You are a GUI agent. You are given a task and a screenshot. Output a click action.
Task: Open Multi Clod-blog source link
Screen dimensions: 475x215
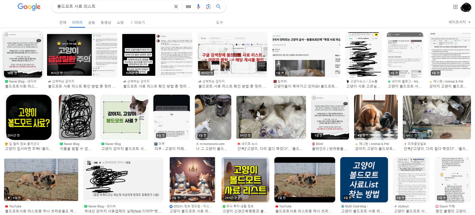pos(355,206)
